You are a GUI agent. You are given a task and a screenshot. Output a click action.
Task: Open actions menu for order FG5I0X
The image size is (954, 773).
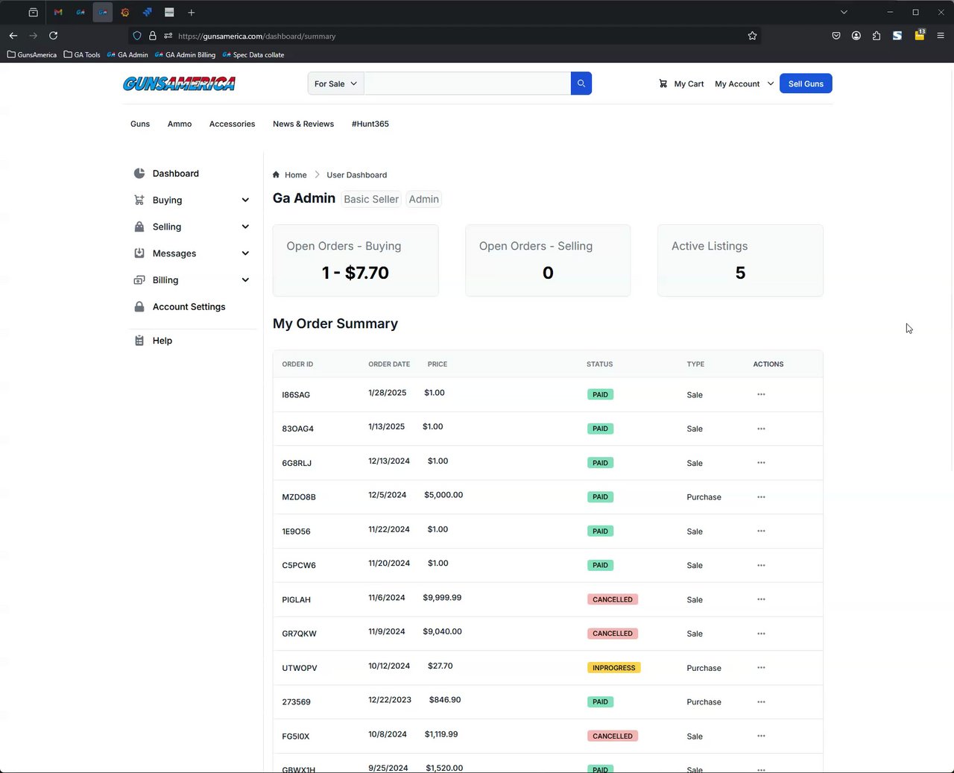[x=761, y=736]
